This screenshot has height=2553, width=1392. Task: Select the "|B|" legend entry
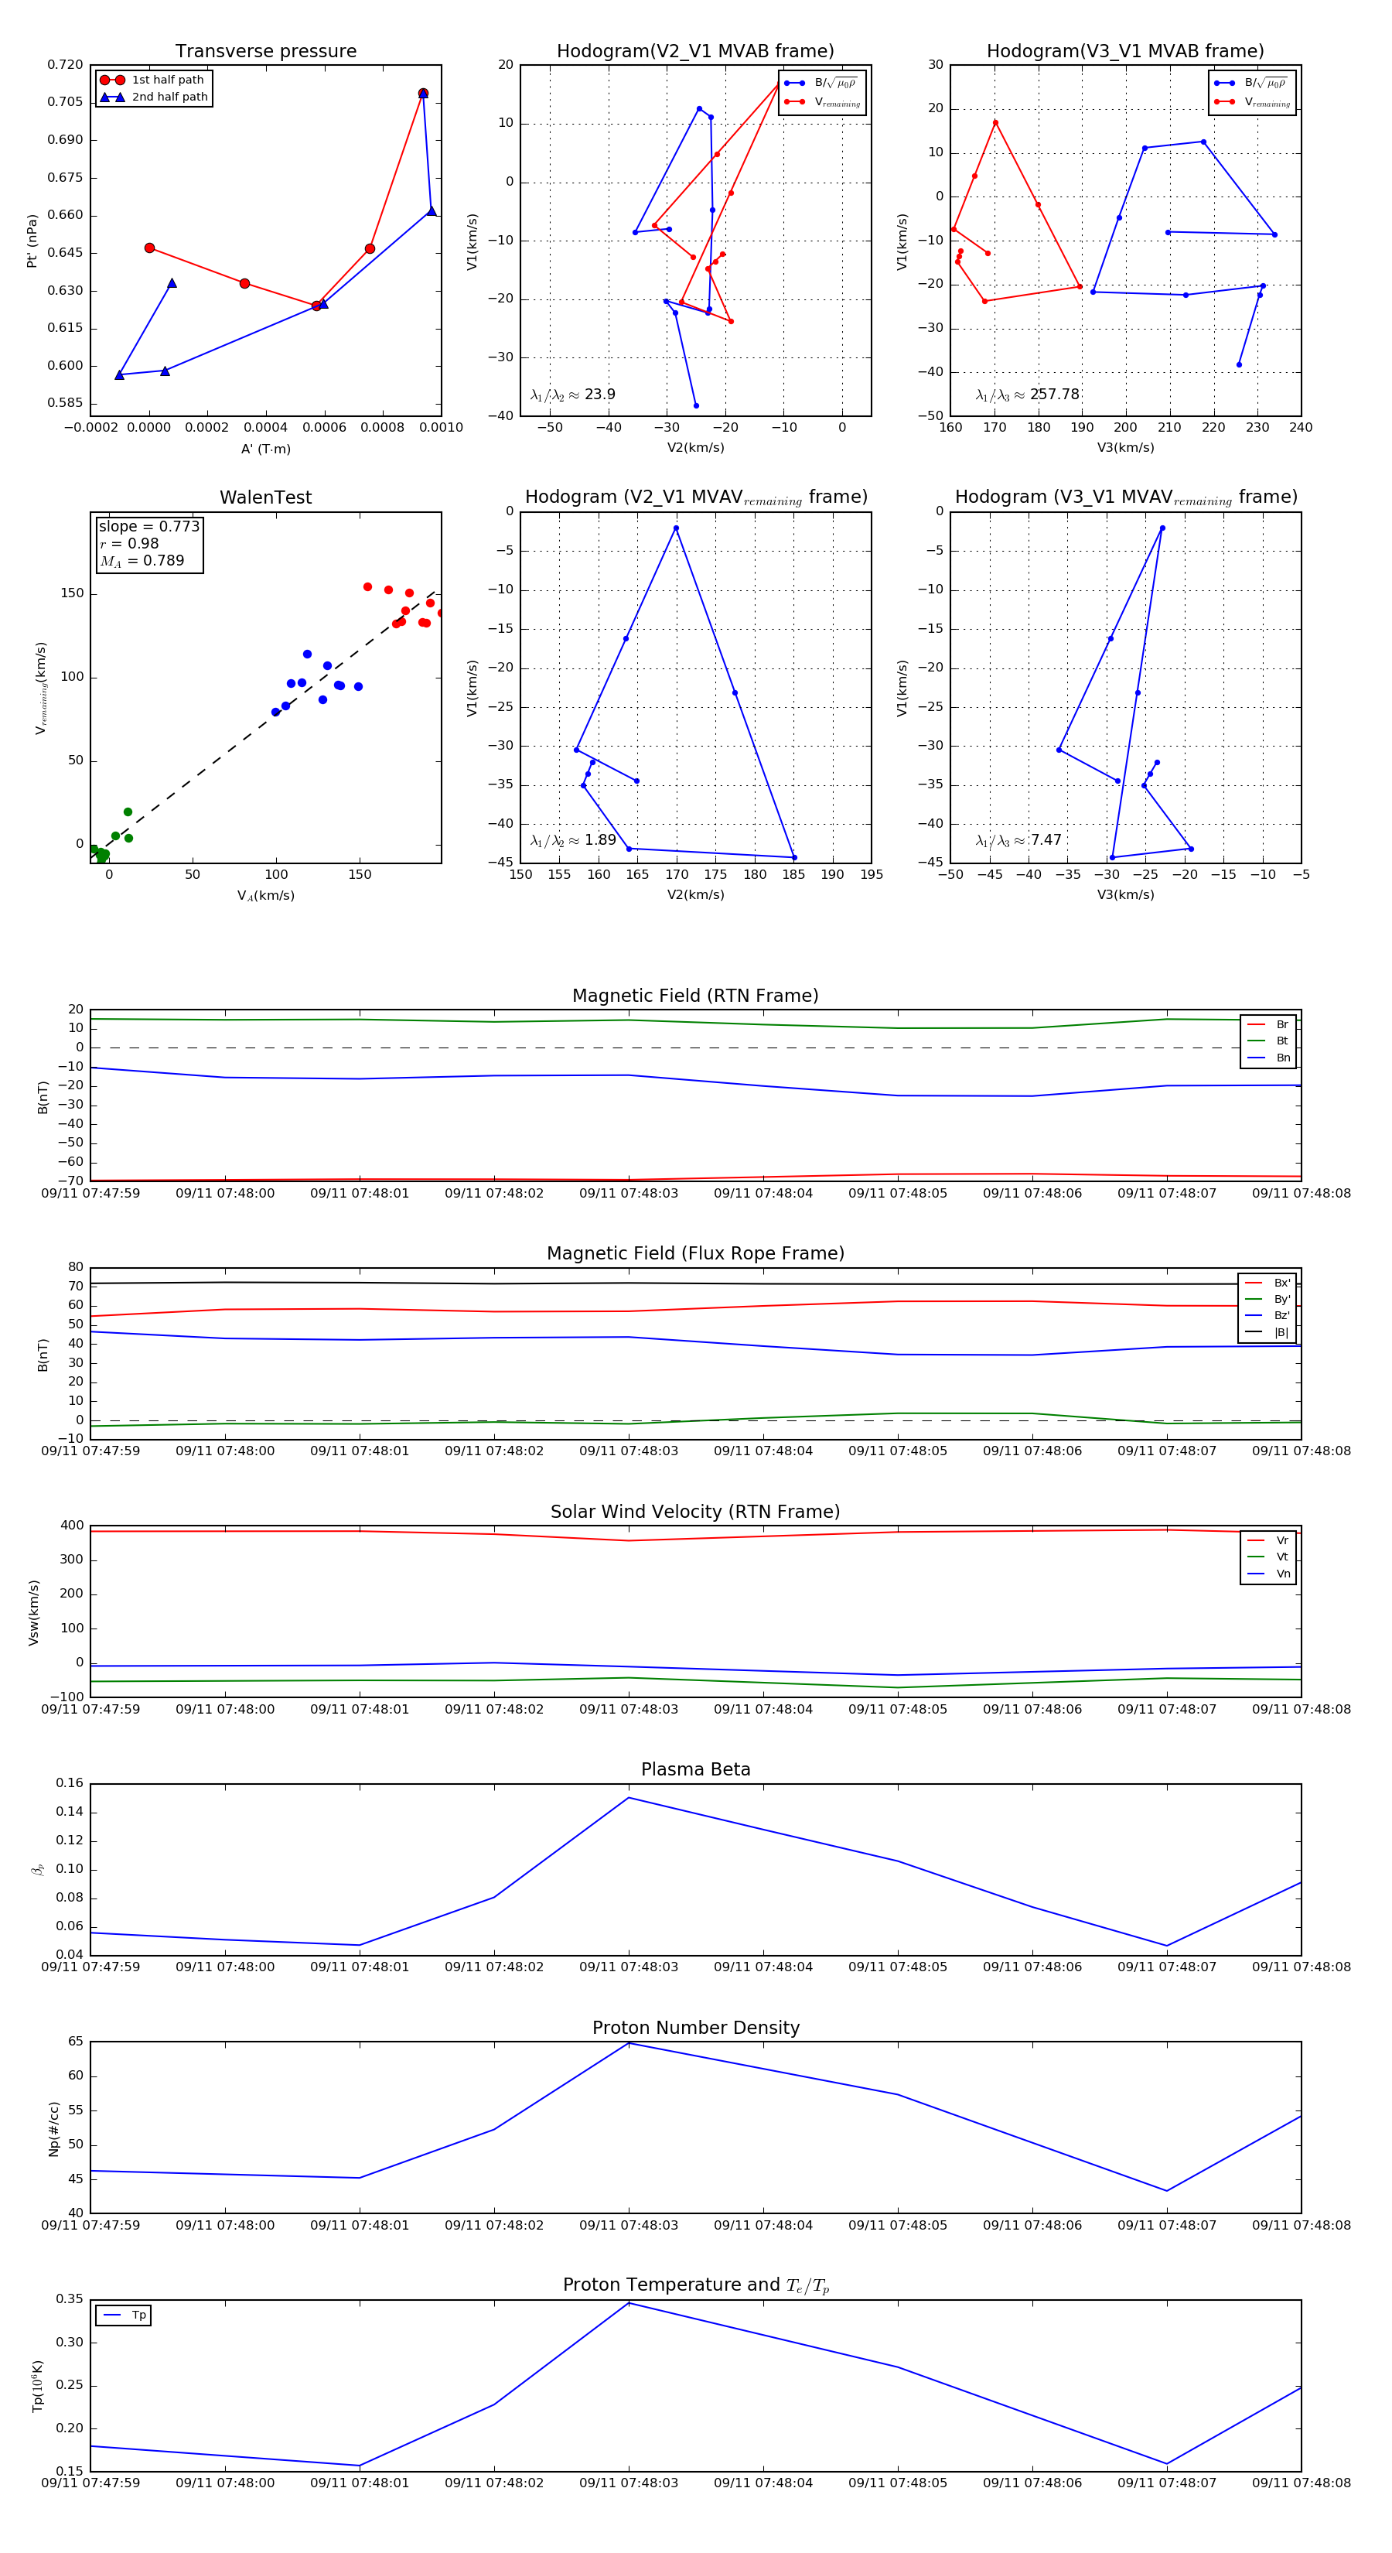(1267, 1332)
